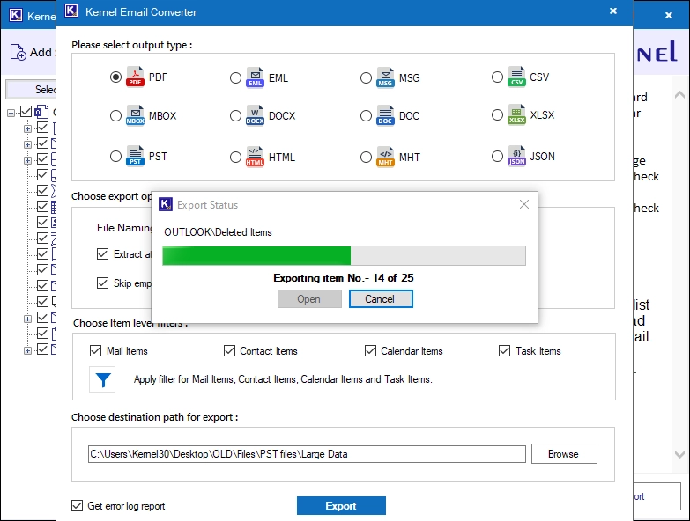Select the EML output radio button

coord(235,77)
